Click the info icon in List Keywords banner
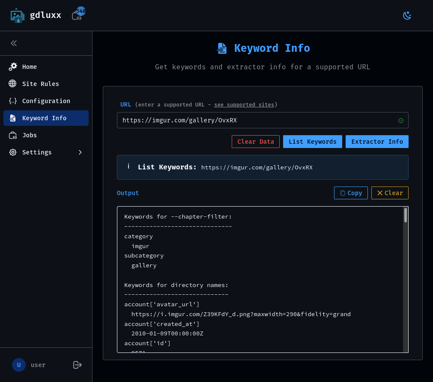Screen dimensions: 433x382 [128, 166]
